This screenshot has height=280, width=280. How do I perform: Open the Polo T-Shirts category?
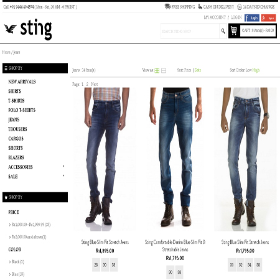coord(22,110)
